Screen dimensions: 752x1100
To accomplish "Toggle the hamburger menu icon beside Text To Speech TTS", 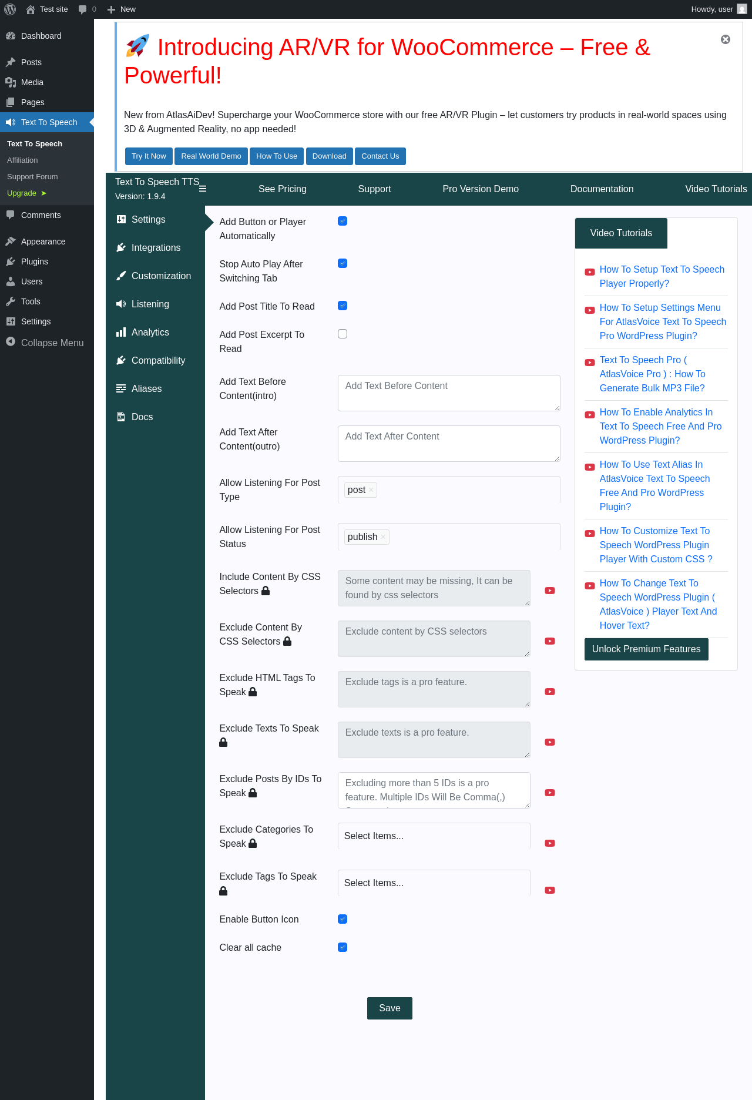I will tap(203, 189).
